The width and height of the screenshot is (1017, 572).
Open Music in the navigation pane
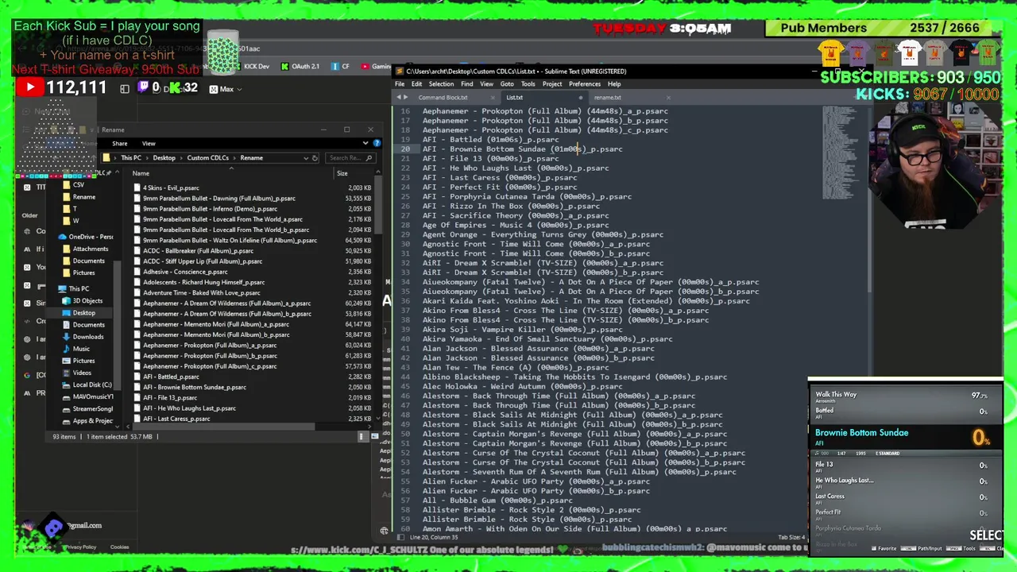tap(81, 349)
